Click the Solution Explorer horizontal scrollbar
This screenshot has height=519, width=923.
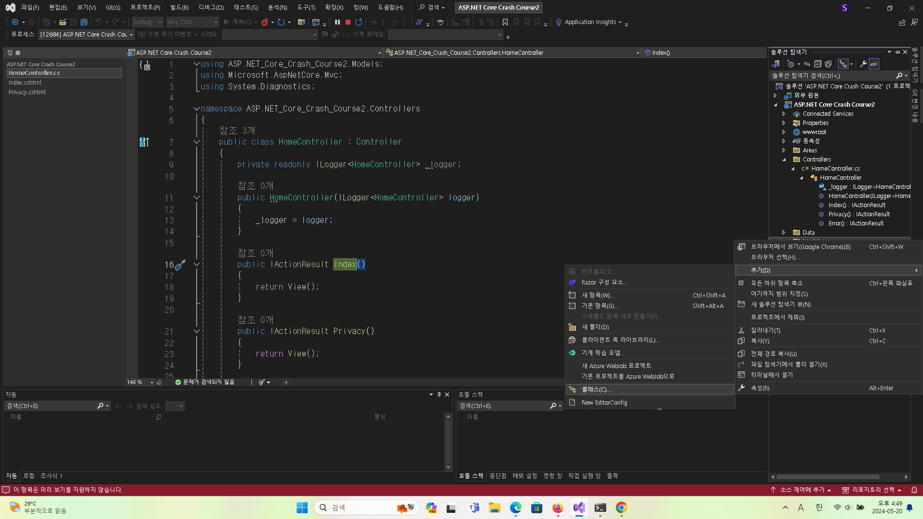(828, 477)
